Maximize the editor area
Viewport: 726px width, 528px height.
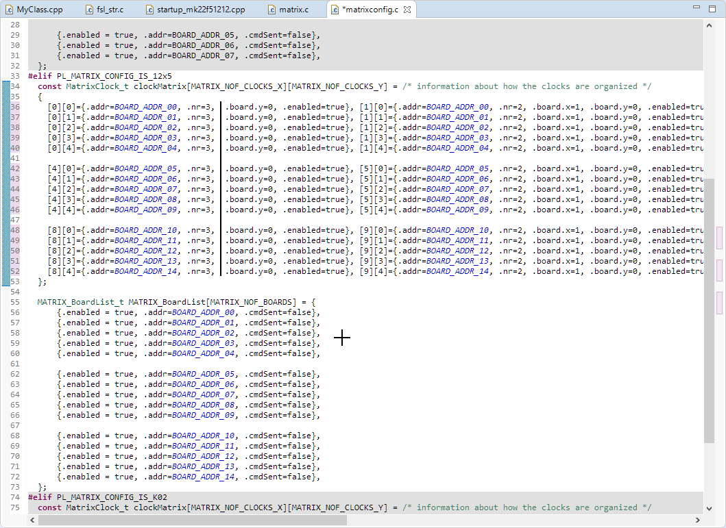[x=714, y=8]
